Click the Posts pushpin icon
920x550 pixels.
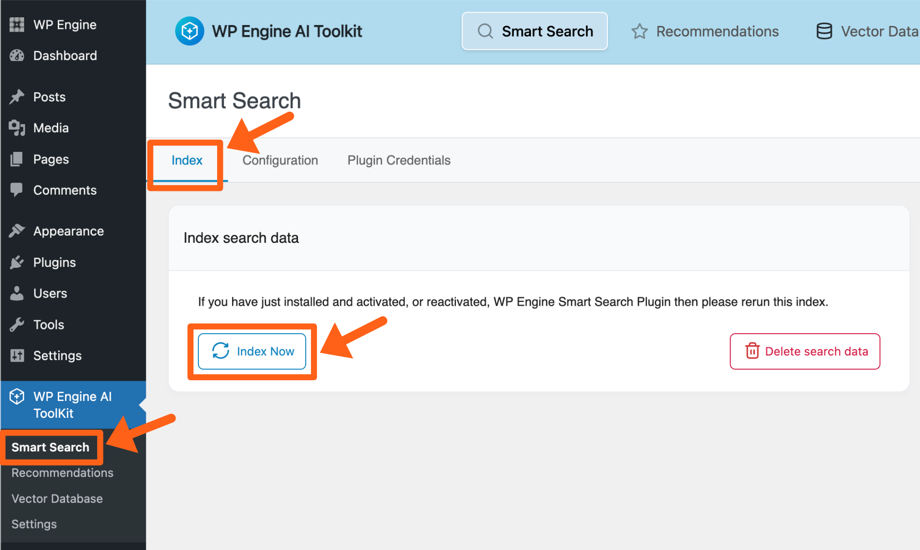click(x=17, y=97)
